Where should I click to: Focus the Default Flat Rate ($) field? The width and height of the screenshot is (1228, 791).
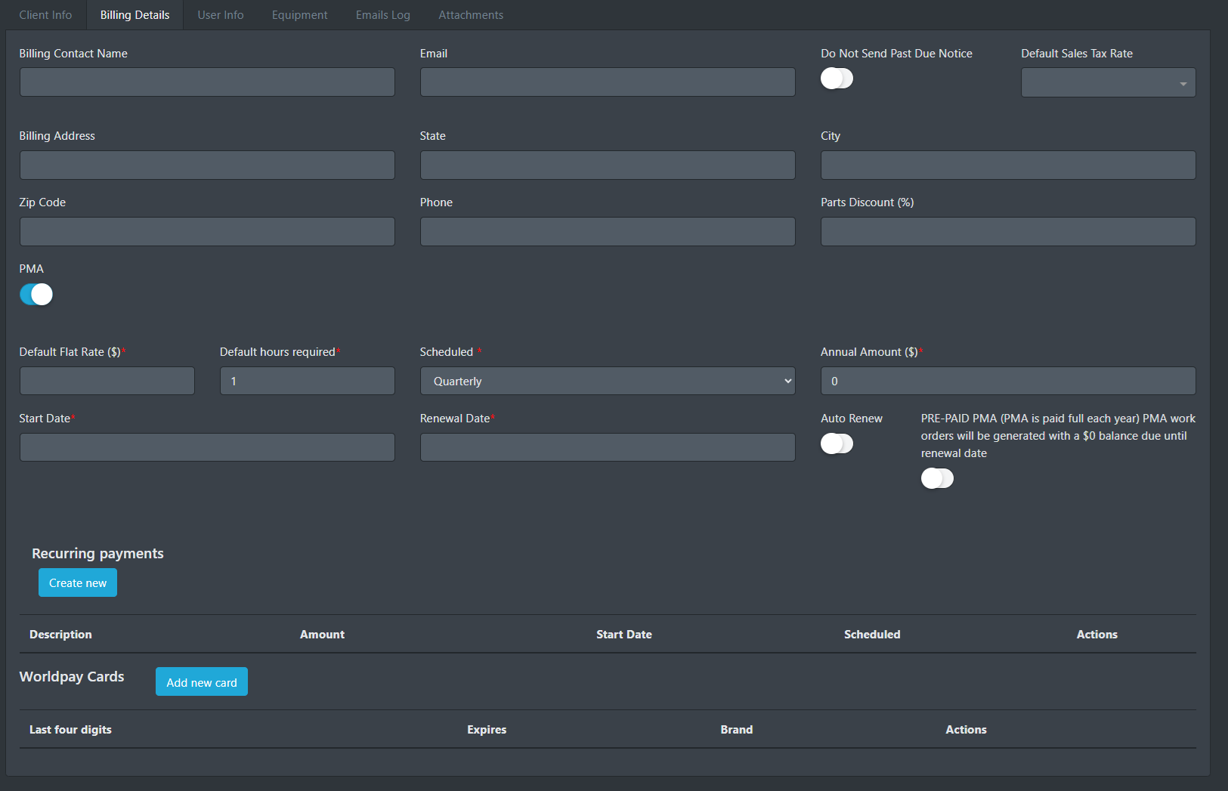click(107, 382)
